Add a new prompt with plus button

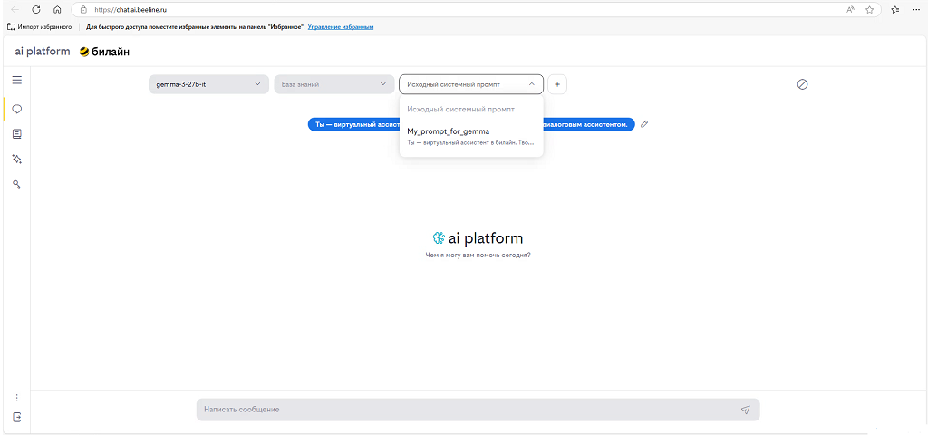pos(557,84)
